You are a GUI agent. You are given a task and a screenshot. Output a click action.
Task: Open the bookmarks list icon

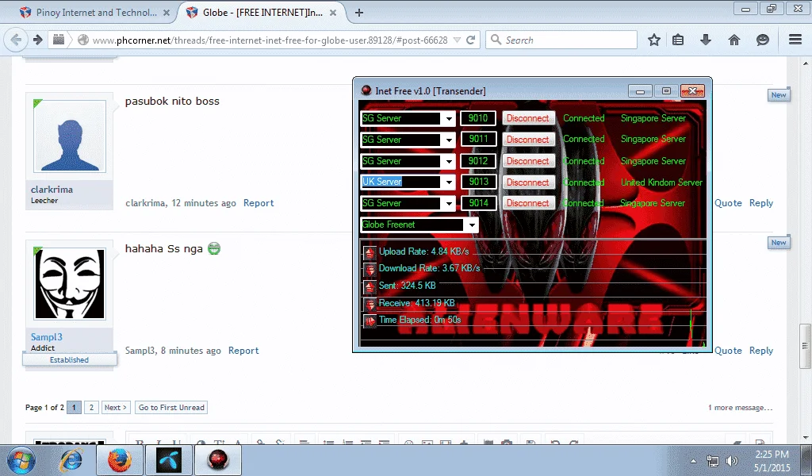point(678,40)
